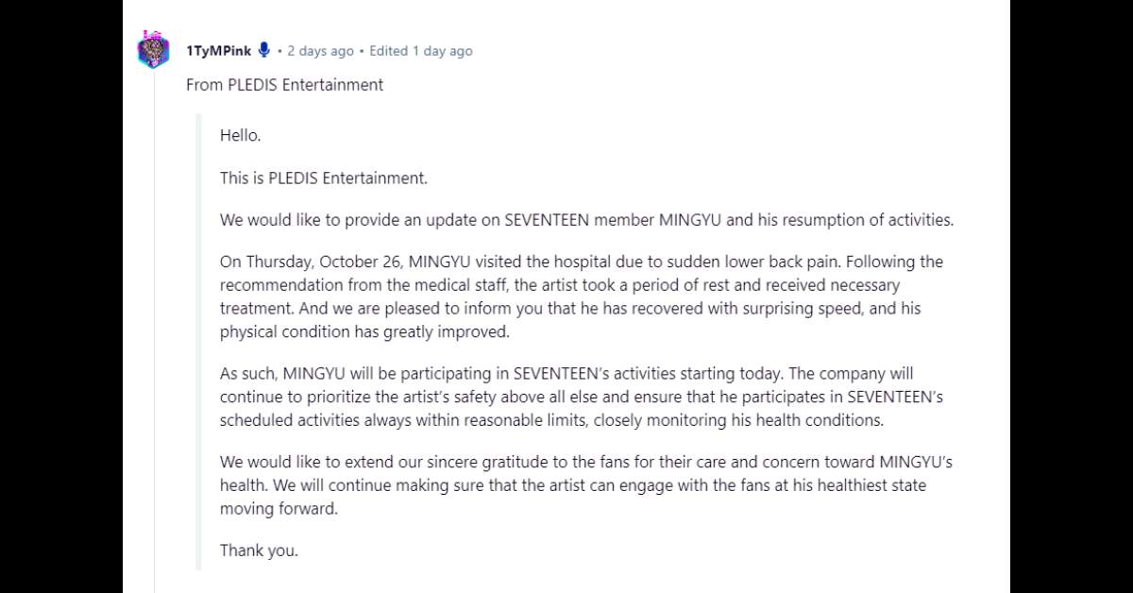The height and width of the screenshot is (593, 1133).
Task: Click the "From PLEDIS Entertainment" line
Action: [284, 85]
